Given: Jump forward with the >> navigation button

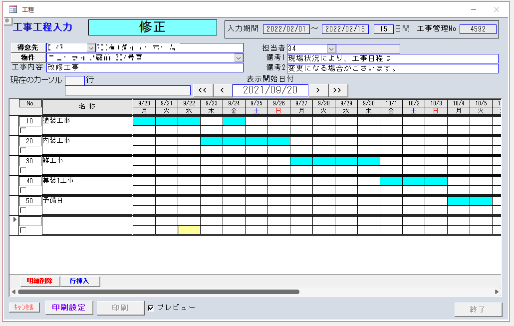Looking at the screenshot, I should pyautogui.click(x=337, y=90).
